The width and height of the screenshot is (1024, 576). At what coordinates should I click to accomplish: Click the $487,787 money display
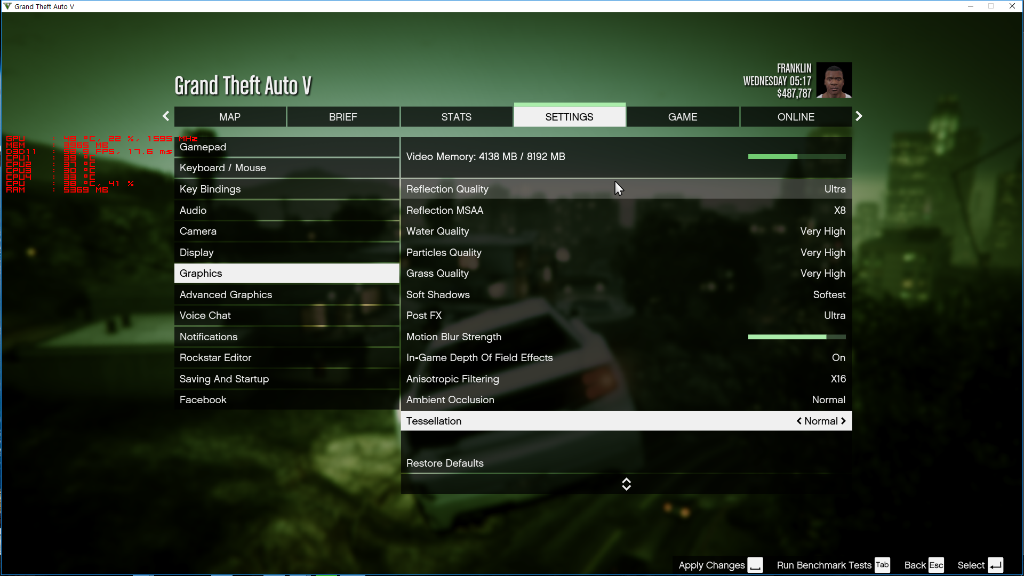(794, 93)
